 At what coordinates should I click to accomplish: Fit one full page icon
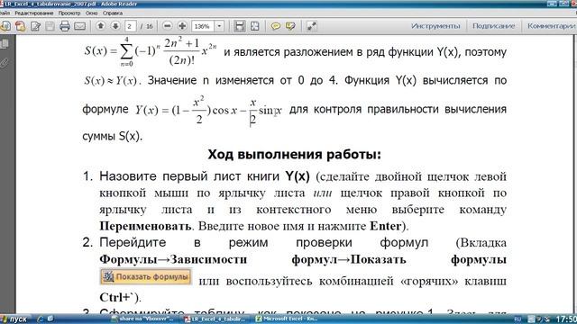(254, 26)
